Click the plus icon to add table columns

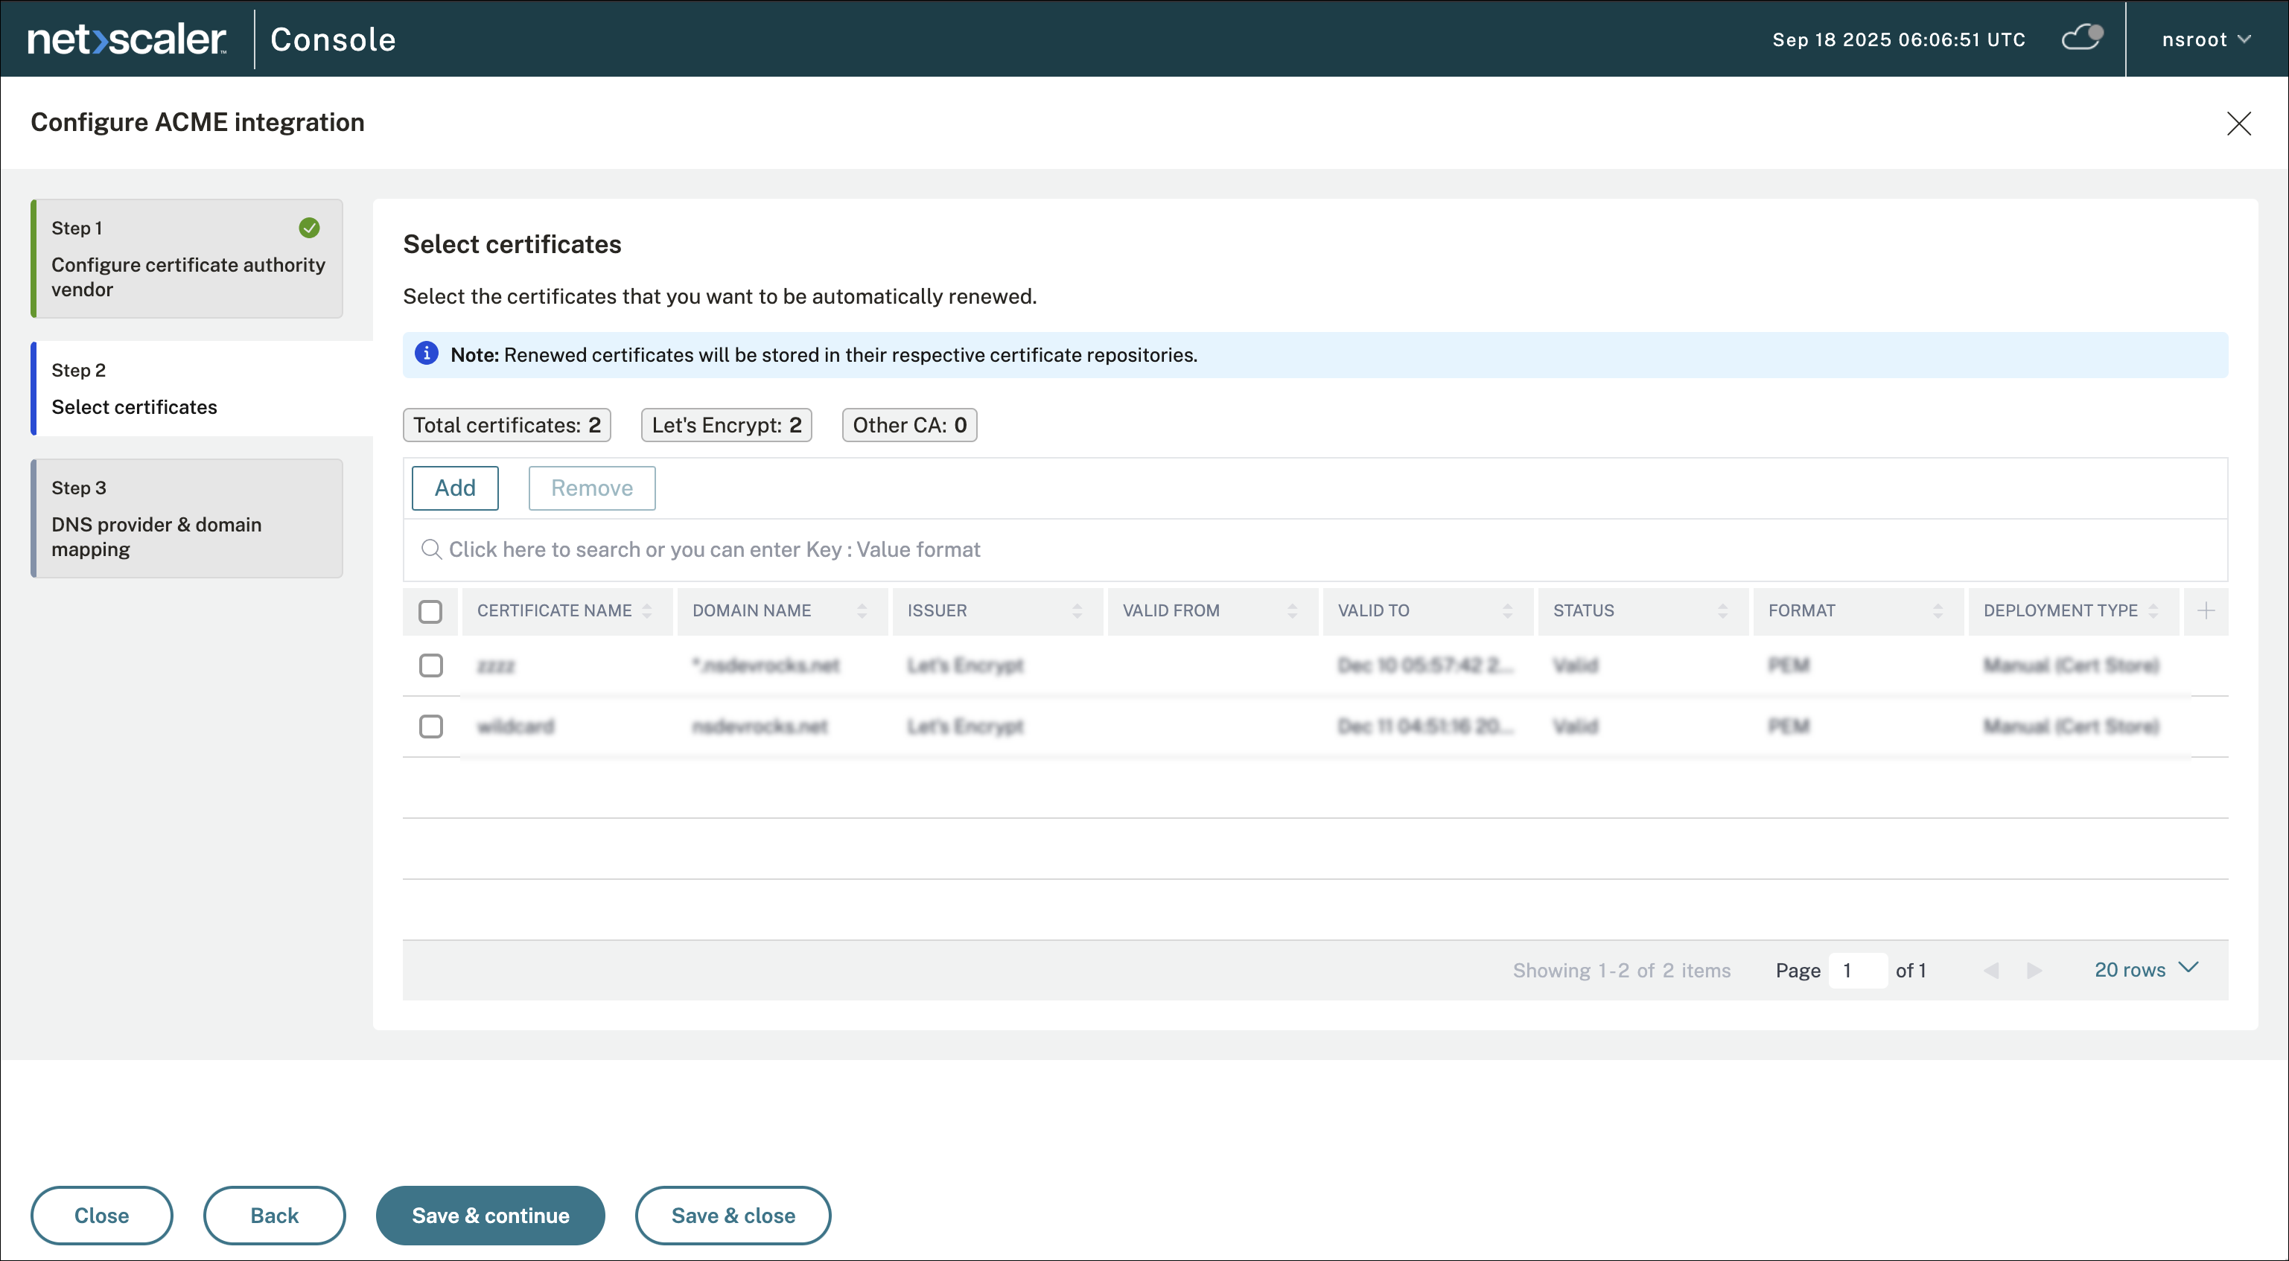click(x=2206, y=611)
